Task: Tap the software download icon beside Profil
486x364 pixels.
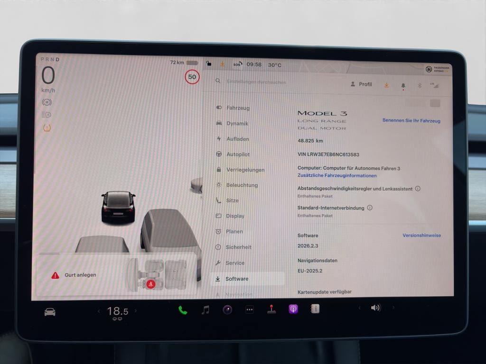Action: tap(386, 85)
